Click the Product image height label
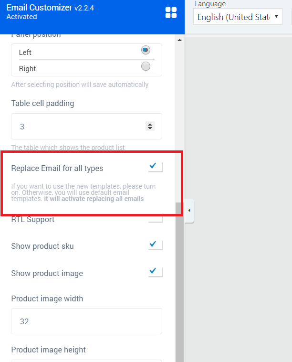The width and height of the screenshot is (292, 362). tap(49, 350)
